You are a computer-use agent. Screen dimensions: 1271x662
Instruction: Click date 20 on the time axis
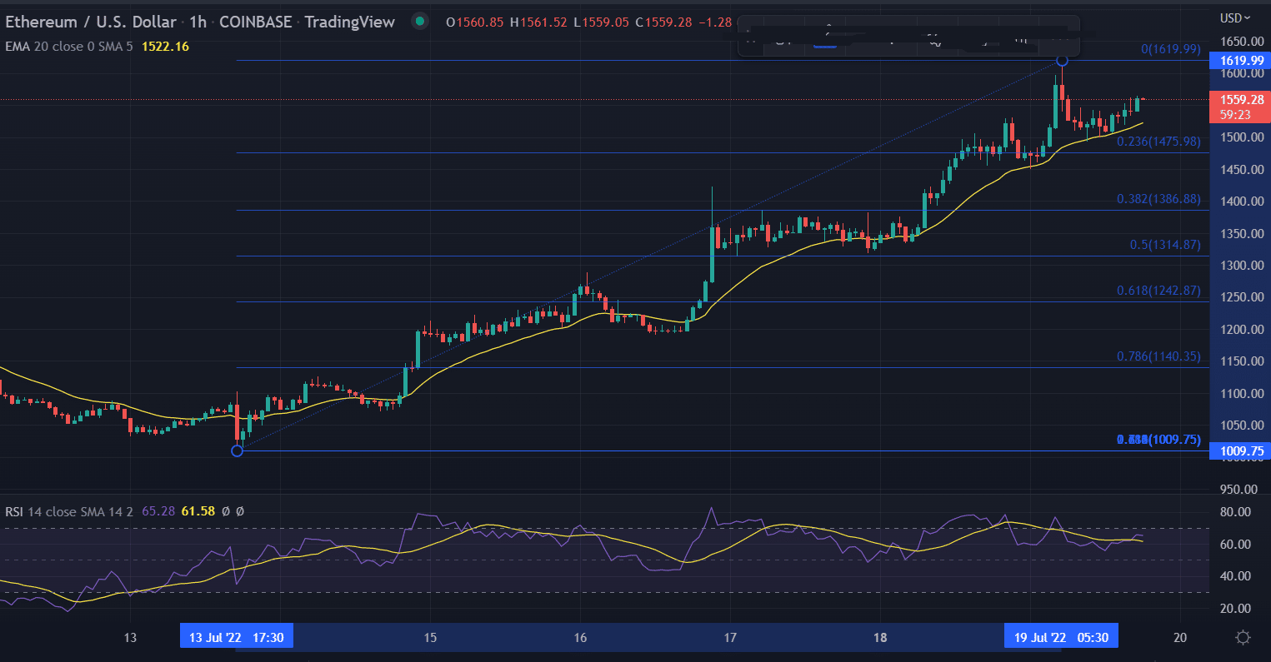coord(1180,638)
